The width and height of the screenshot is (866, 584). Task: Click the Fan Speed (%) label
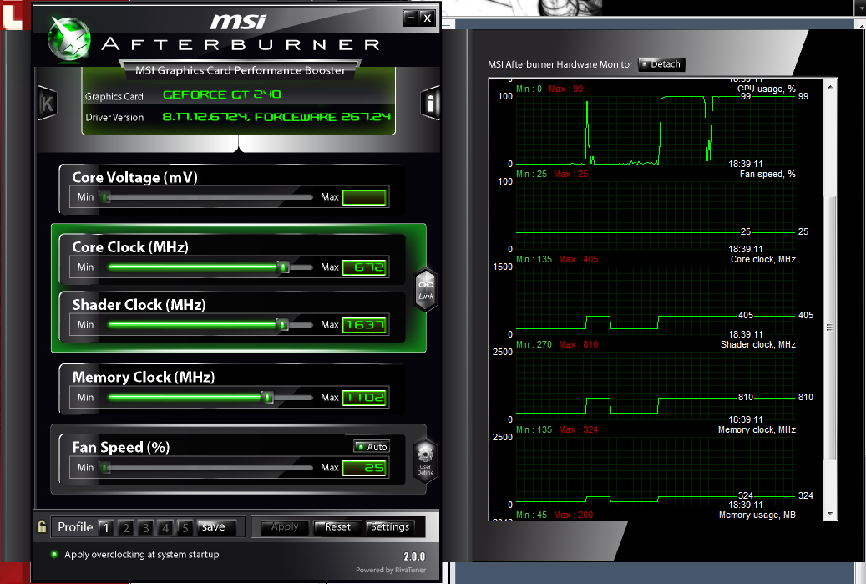[x=121, y=447]
